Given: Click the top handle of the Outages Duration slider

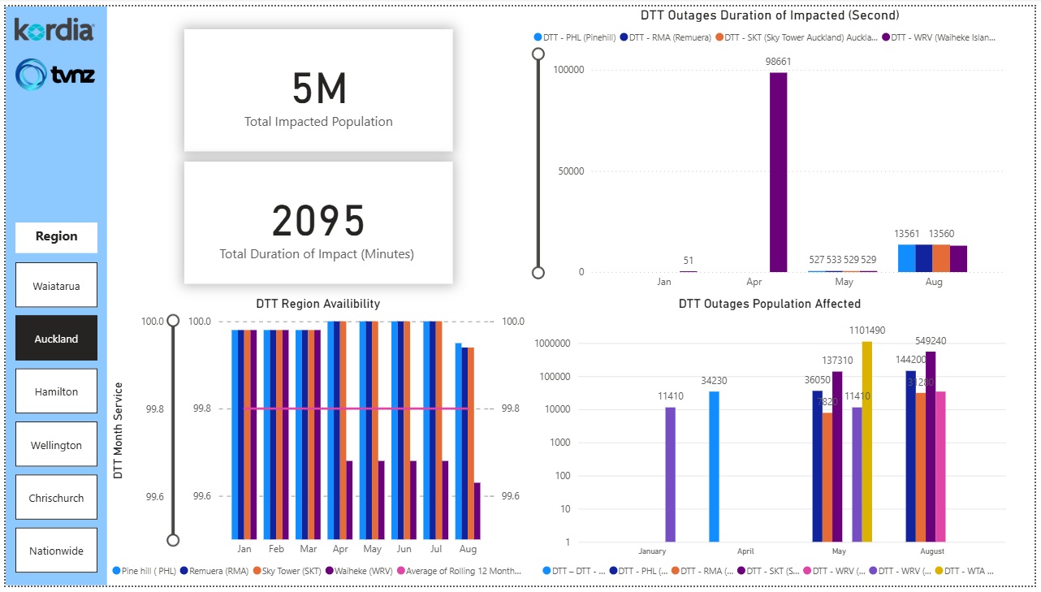Looking at the screenshot, I should click(x=538, y=54).
